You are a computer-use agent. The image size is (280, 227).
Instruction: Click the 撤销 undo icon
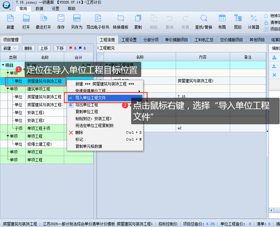pos(169,18)
